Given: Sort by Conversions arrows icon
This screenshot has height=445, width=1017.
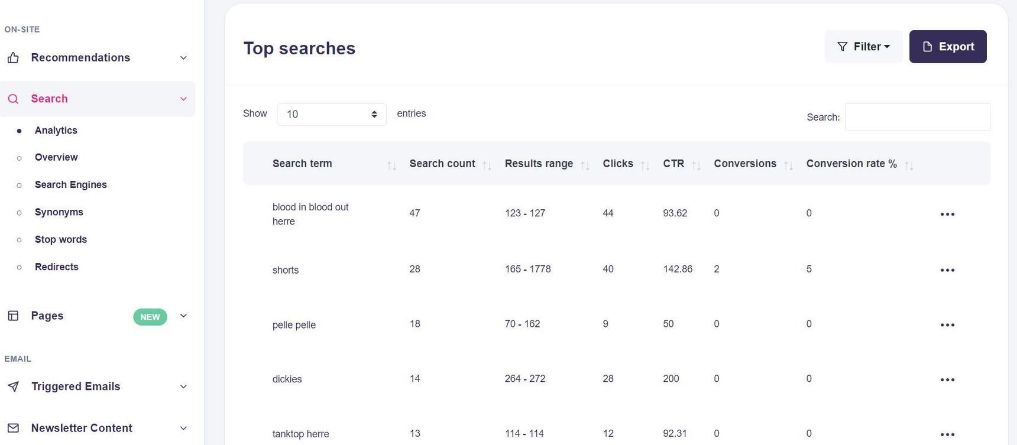Looking at the screenshot, I should tap(788, 165).
